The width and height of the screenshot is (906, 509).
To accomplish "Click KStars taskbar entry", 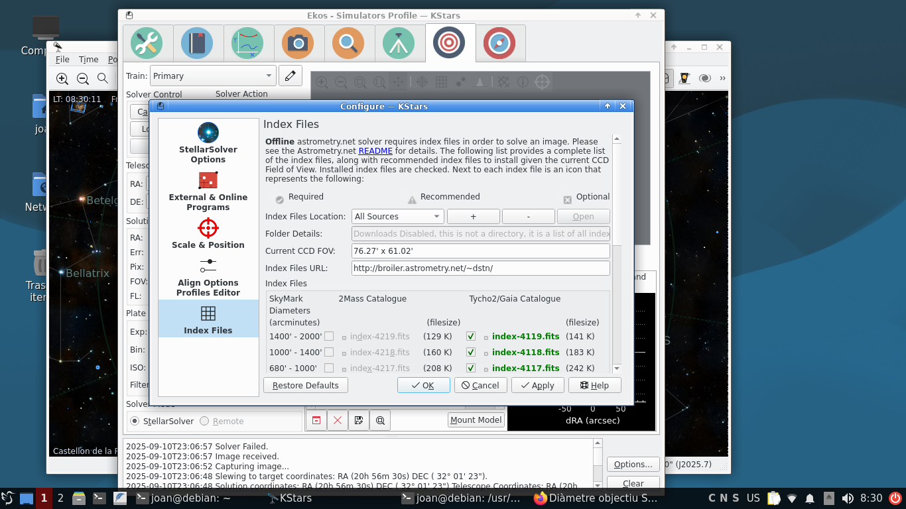I will coord(290,498).
